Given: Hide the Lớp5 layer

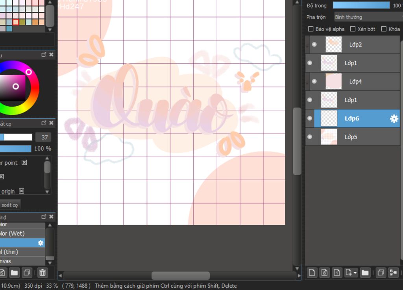Looking at the screenshot, I should 310,137.
